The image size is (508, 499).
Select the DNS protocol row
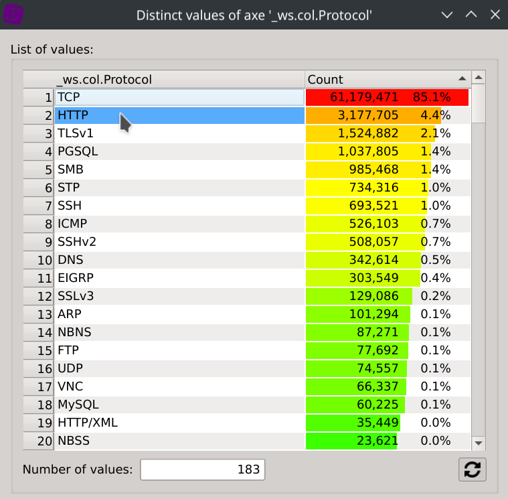pyautogui.click(x=179, y=260)
